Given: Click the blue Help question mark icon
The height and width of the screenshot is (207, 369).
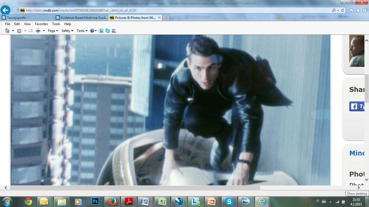Looking at the screenshot, I should click(92, 31).
